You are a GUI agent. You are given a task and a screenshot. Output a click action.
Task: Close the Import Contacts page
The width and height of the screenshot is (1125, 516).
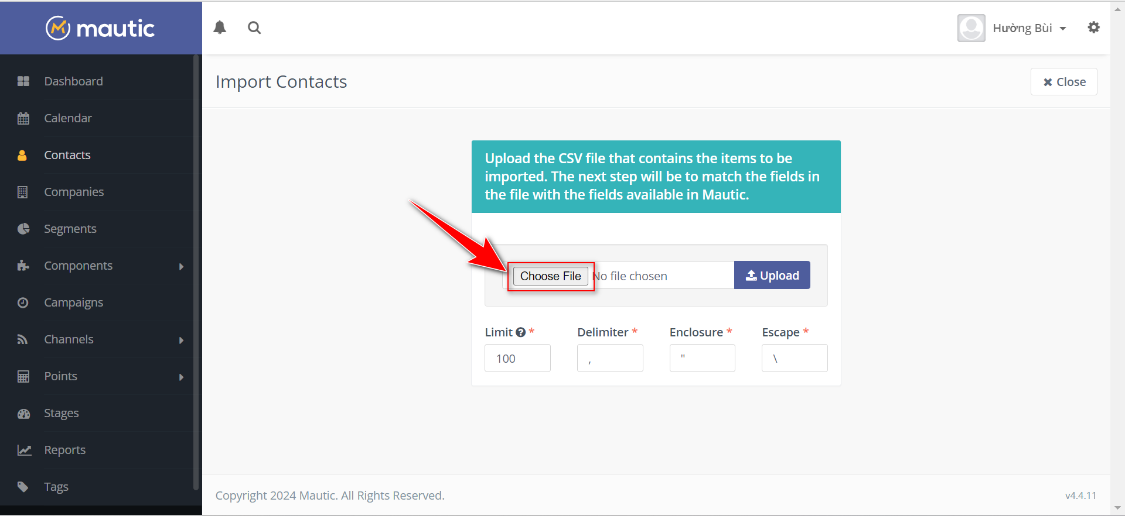[x=1063, y=82]
